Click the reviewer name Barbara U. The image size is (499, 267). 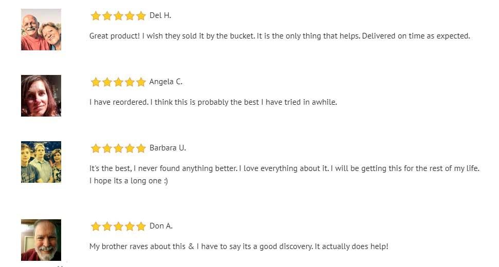(168, 148)
